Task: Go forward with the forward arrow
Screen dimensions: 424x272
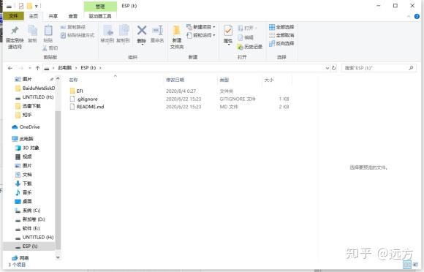Action: tap(21, 68)
